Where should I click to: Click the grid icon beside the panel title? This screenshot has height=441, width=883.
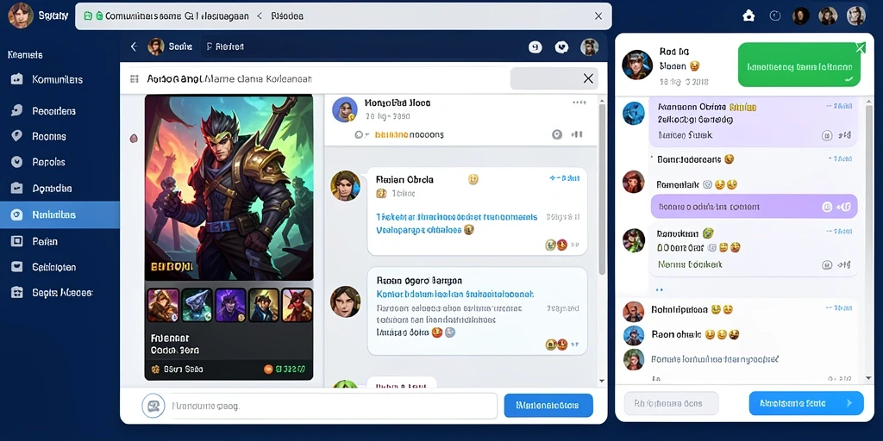point(134,78)
